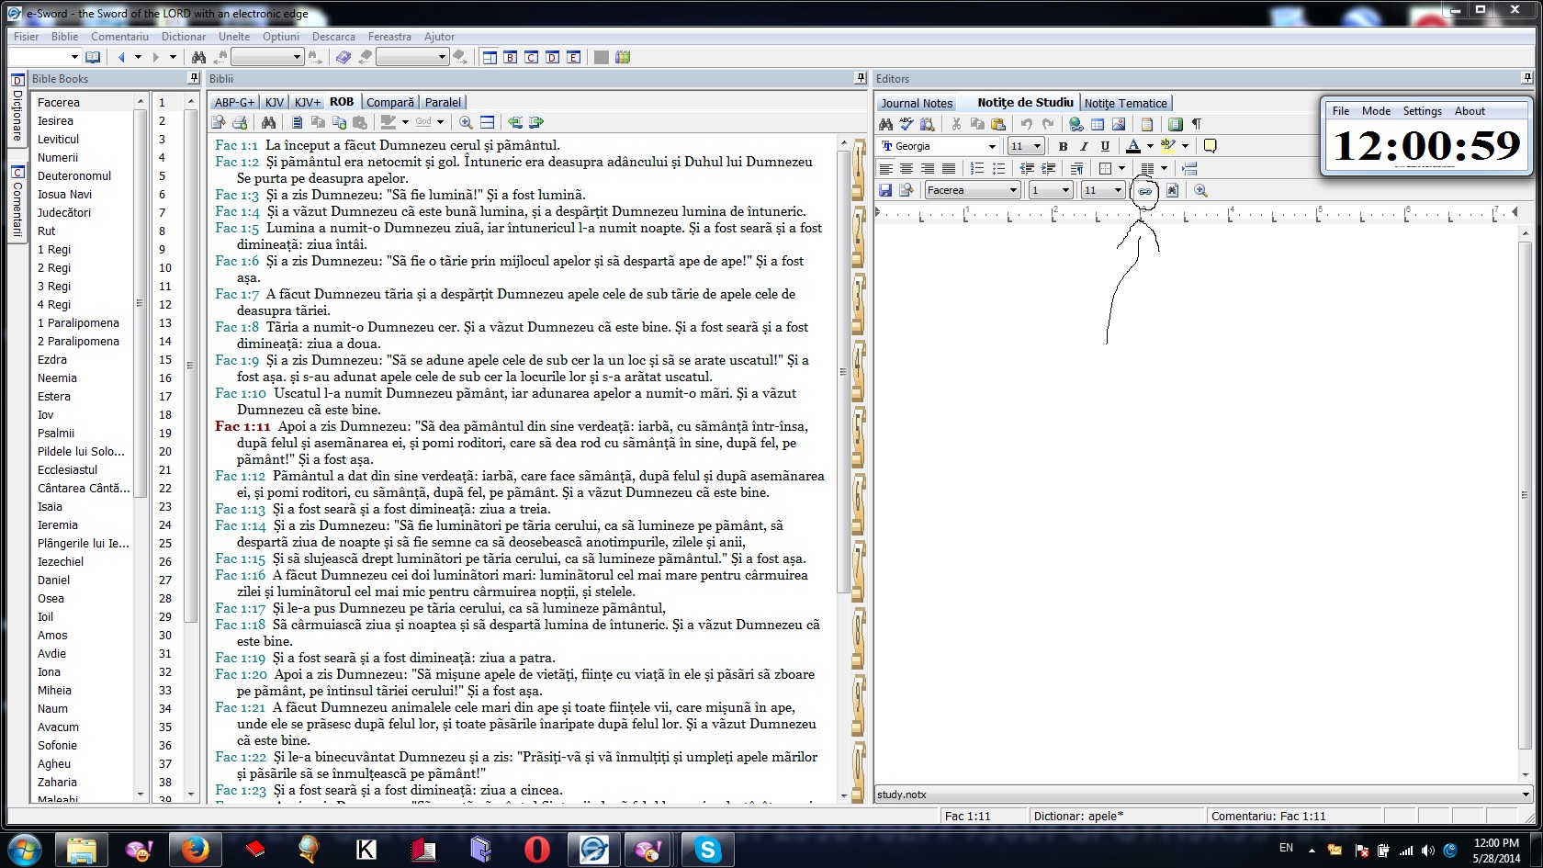Switch to layout B on main toolbar

pos(511,57)
